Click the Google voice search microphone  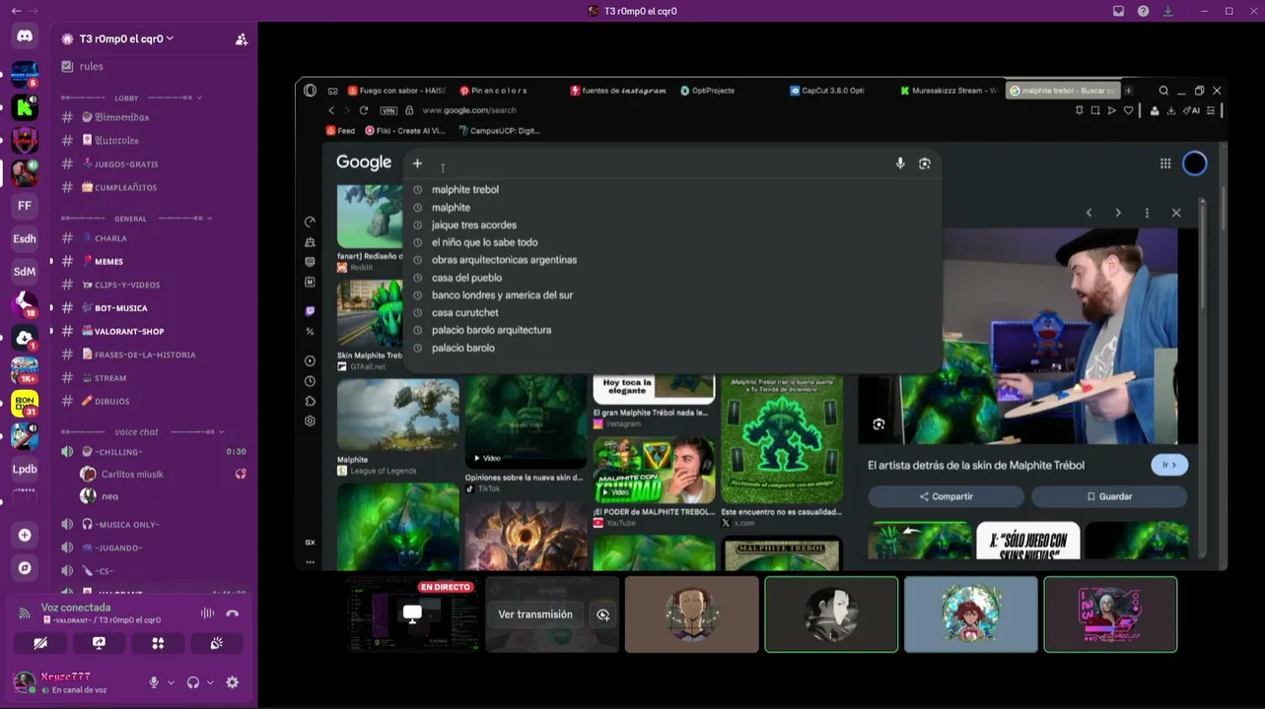click(900, 163)
